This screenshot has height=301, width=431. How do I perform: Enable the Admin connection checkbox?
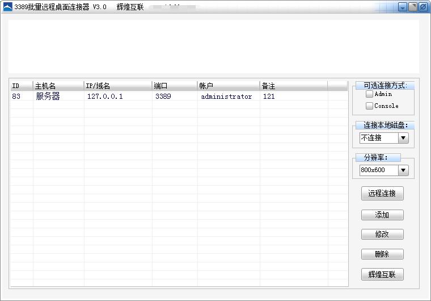pyautogui.click(x=369, y=94)
